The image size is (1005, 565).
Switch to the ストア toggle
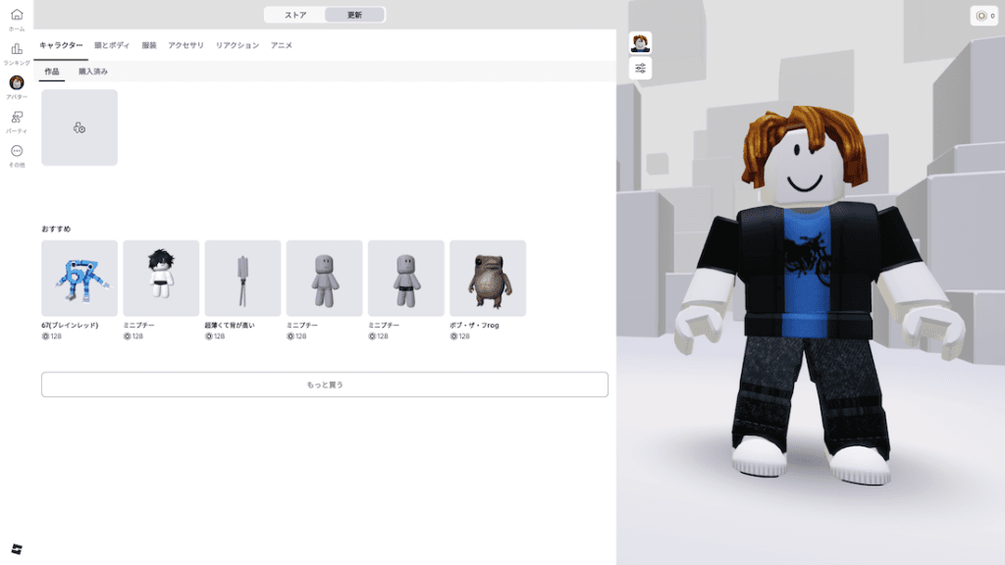coord(295,15)
